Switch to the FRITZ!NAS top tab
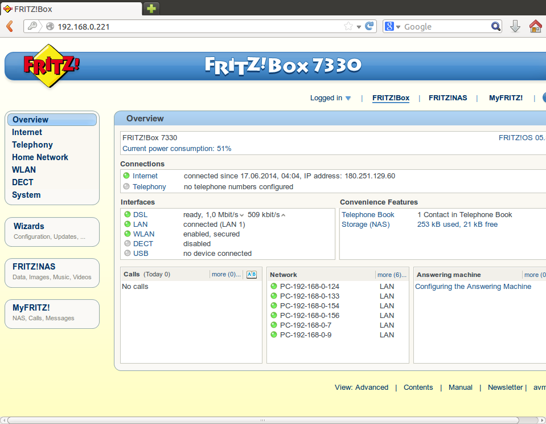546x424 pixels. point(448,98)
